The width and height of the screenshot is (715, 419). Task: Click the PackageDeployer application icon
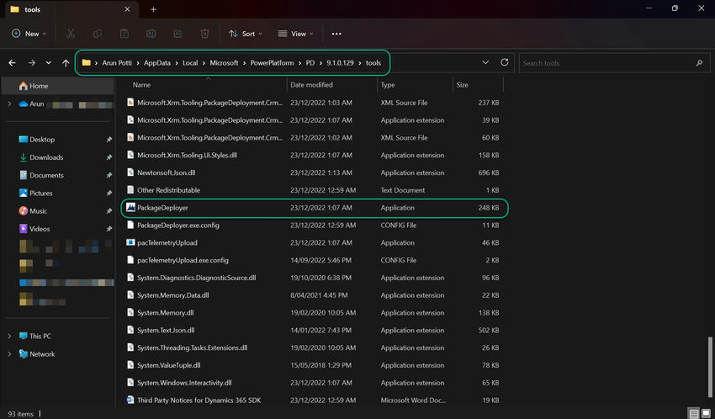[130, 208]
